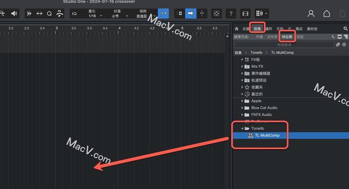Screen dimensions: 349x189
Task: Switch to the 素材池 pool tab
Action: (312, 29)
